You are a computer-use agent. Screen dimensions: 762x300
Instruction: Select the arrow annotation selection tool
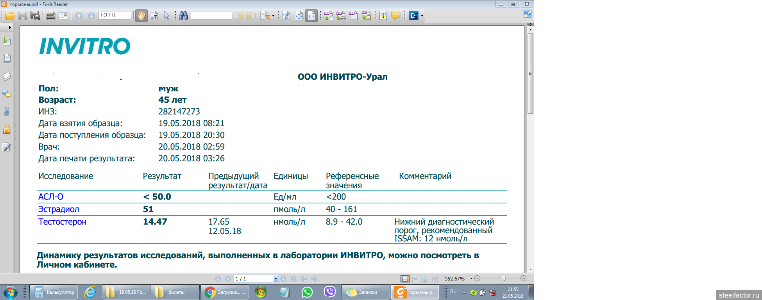(x=166, y=16)
